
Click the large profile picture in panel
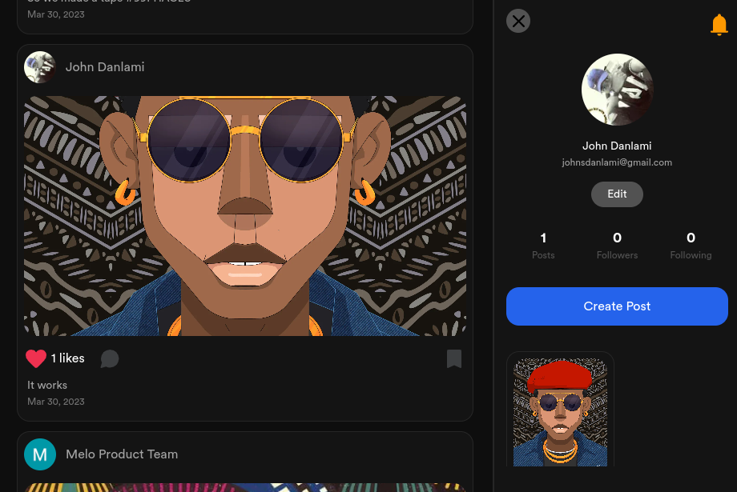617,90
